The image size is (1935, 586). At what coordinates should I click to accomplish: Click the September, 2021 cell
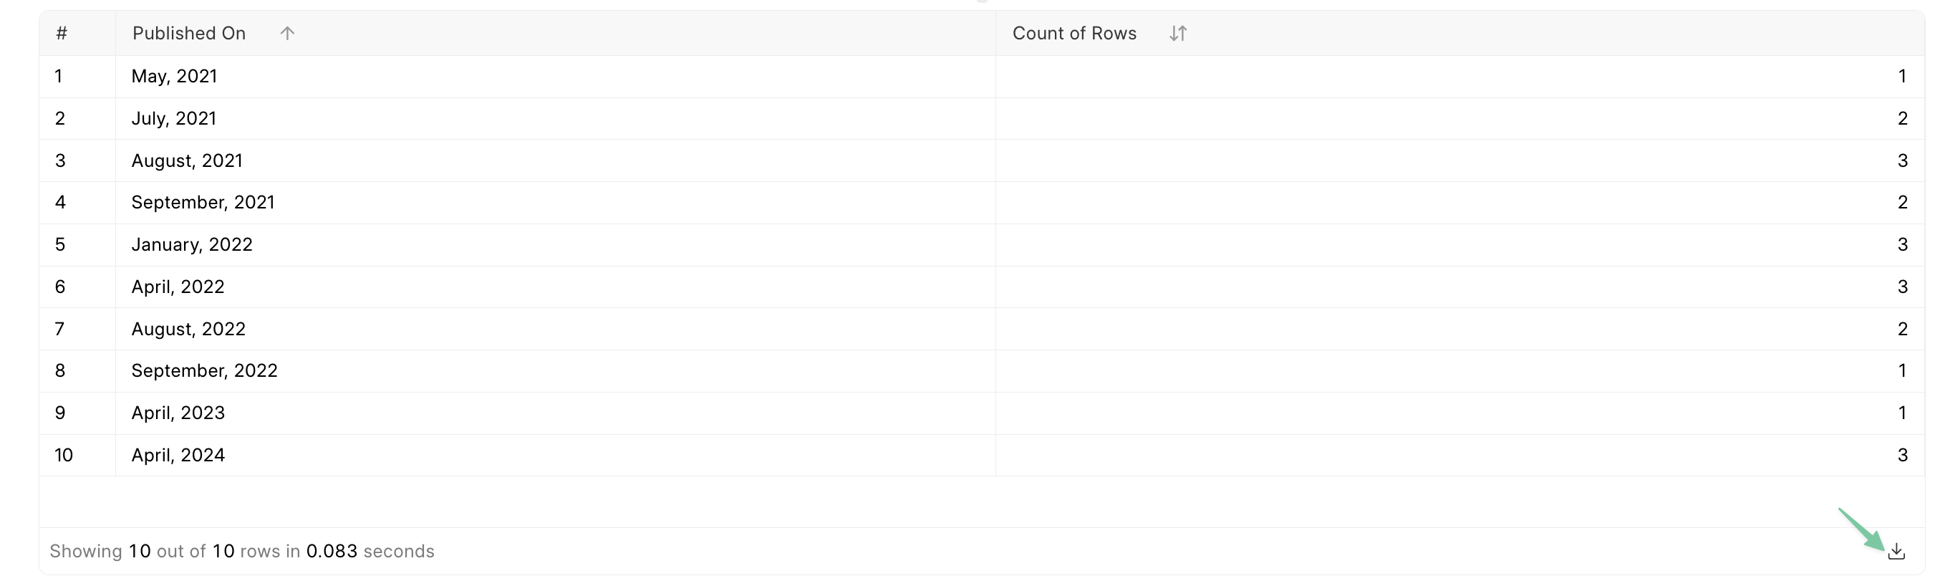point(203,202)
